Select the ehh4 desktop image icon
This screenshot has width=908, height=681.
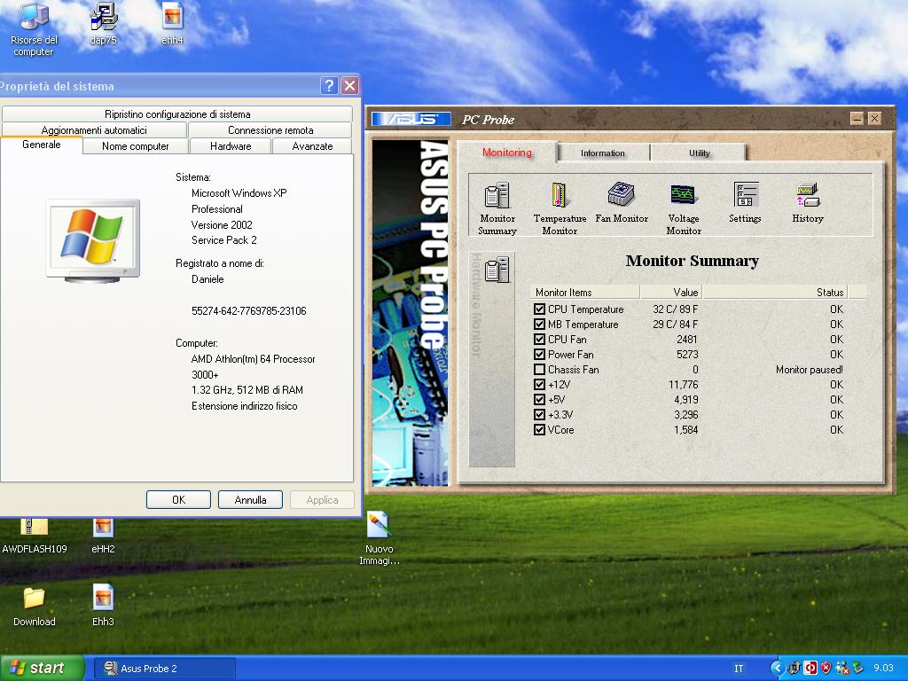click(172, 24)
